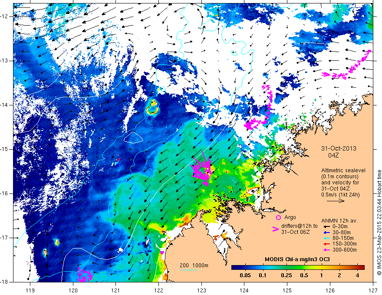Click dark red end of chlorophyll colorbar
This screenshot has height=295, width=382.
coord(362,267)
